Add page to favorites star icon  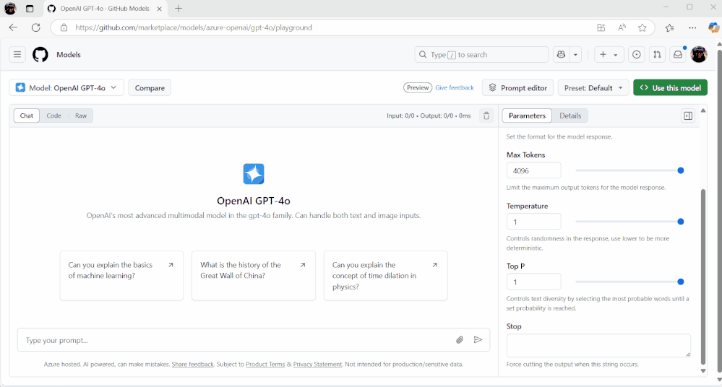coord(643,27)
